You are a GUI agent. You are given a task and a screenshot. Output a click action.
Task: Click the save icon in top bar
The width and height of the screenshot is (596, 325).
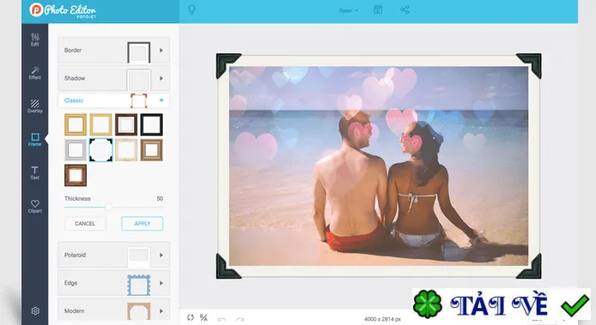tap(378, 10)
